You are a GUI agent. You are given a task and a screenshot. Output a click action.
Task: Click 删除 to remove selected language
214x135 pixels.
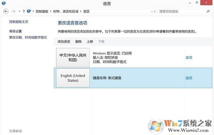point(79,42)
